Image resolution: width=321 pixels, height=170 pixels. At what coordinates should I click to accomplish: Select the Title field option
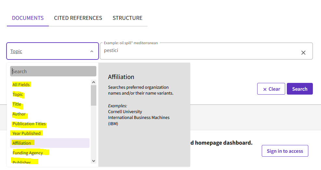[x=17, y=104]
